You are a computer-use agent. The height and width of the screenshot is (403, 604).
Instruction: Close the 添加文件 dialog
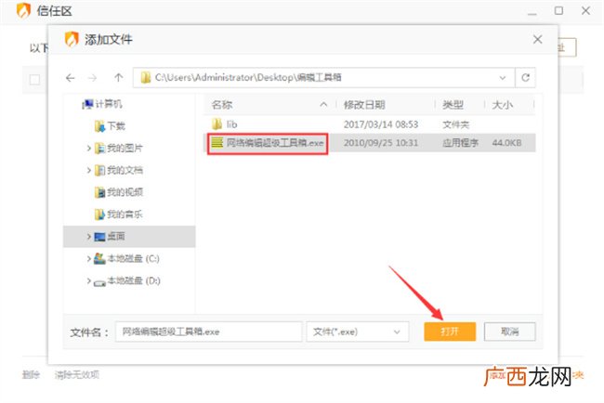tap(537, 39)
